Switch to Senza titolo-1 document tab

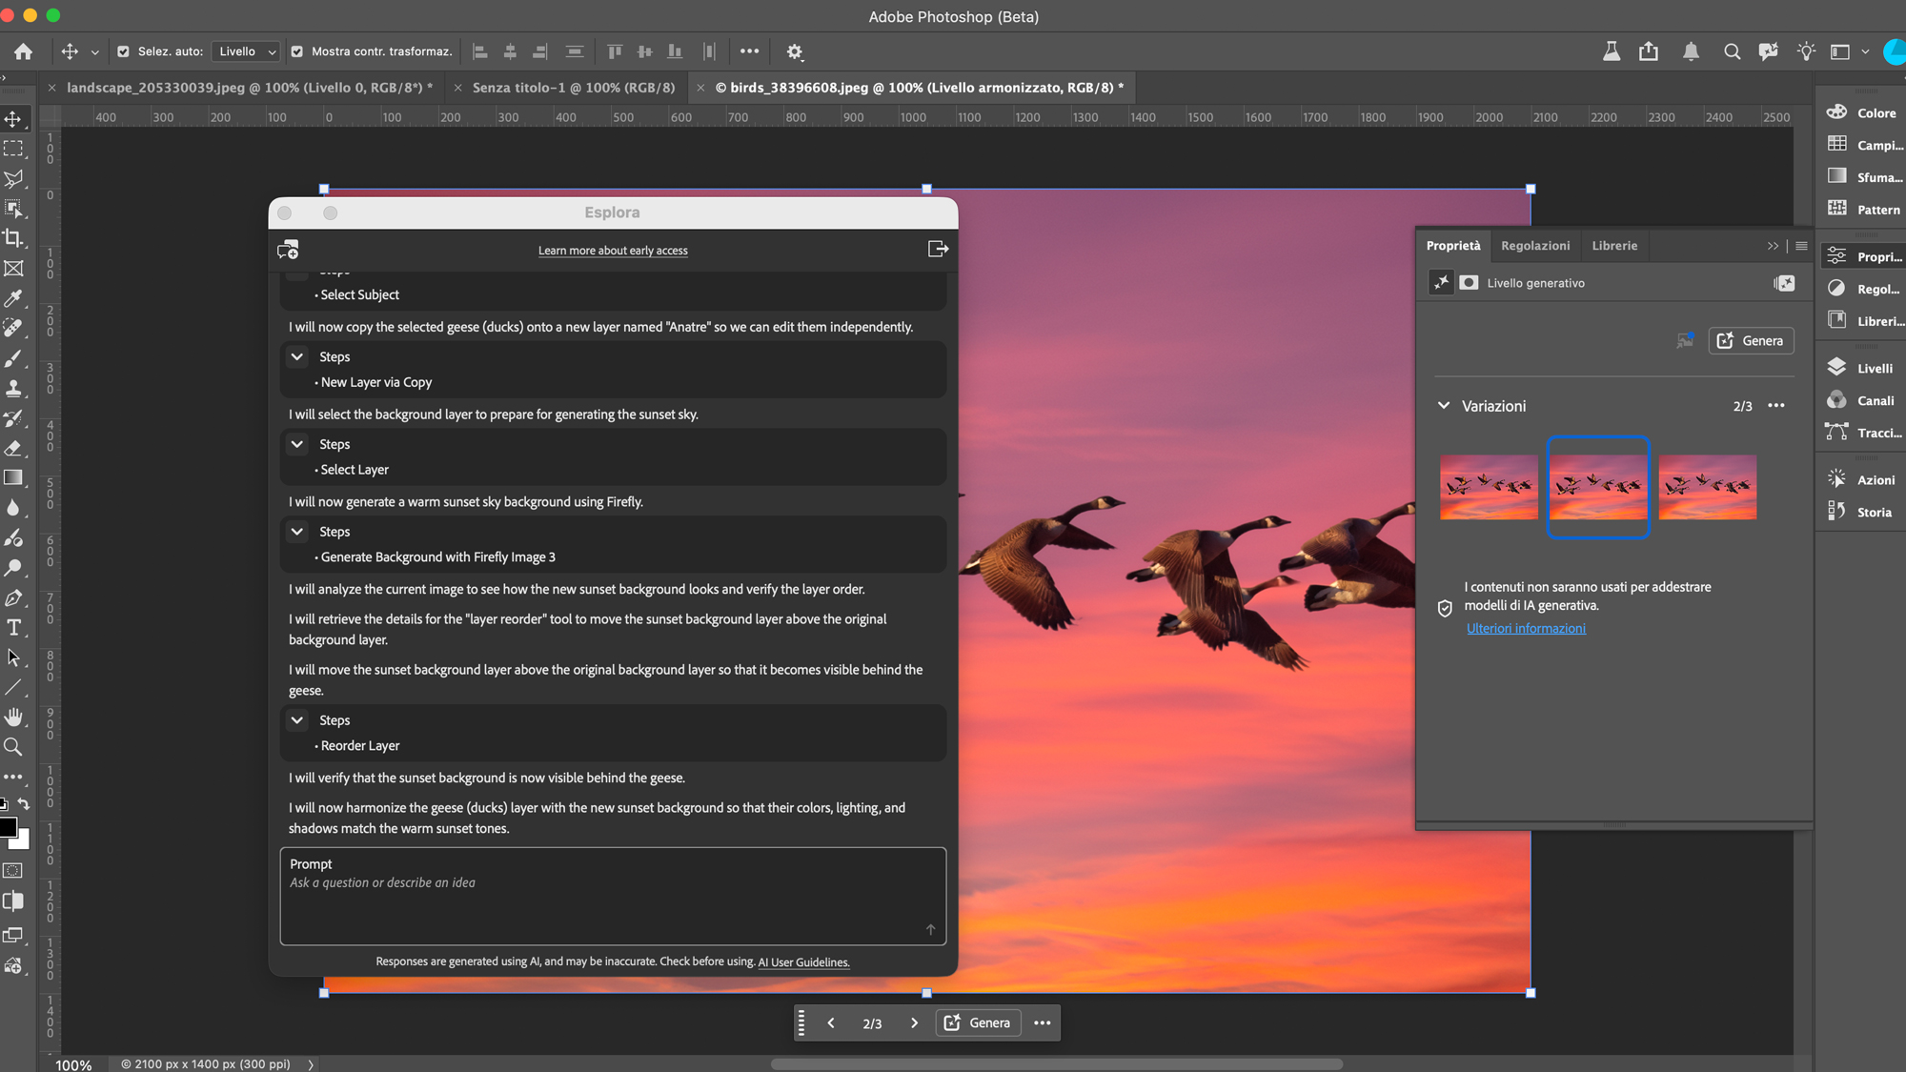click(574, 88)
